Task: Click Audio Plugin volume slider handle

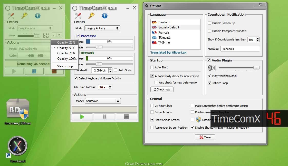Action: point(256,68)
